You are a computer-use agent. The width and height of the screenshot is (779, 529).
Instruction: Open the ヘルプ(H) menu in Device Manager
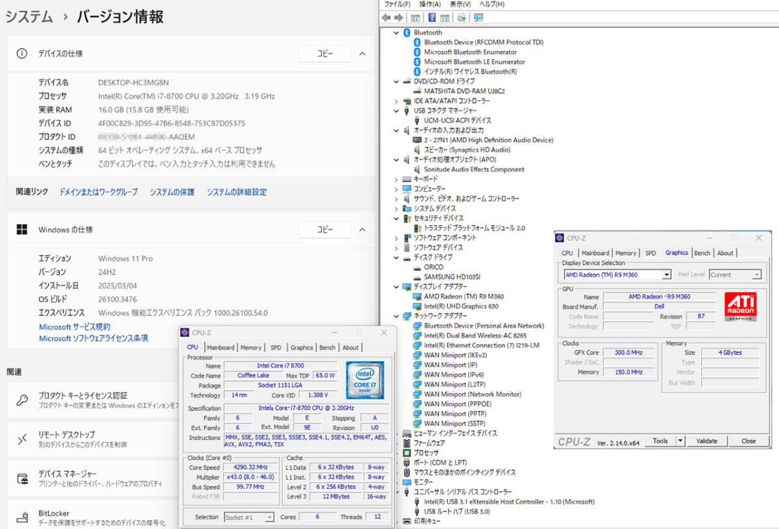point(491,4)
